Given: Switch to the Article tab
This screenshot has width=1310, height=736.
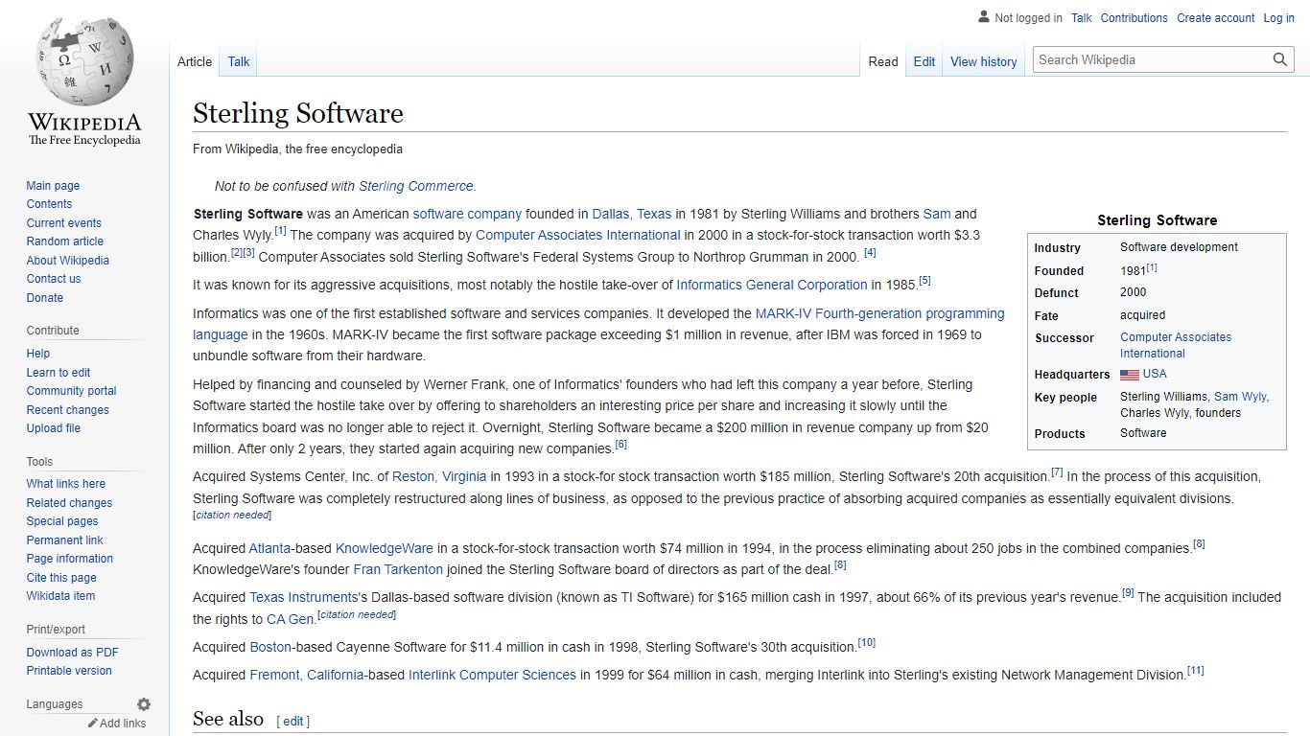Looking at the screenshot, I should 195,61.
